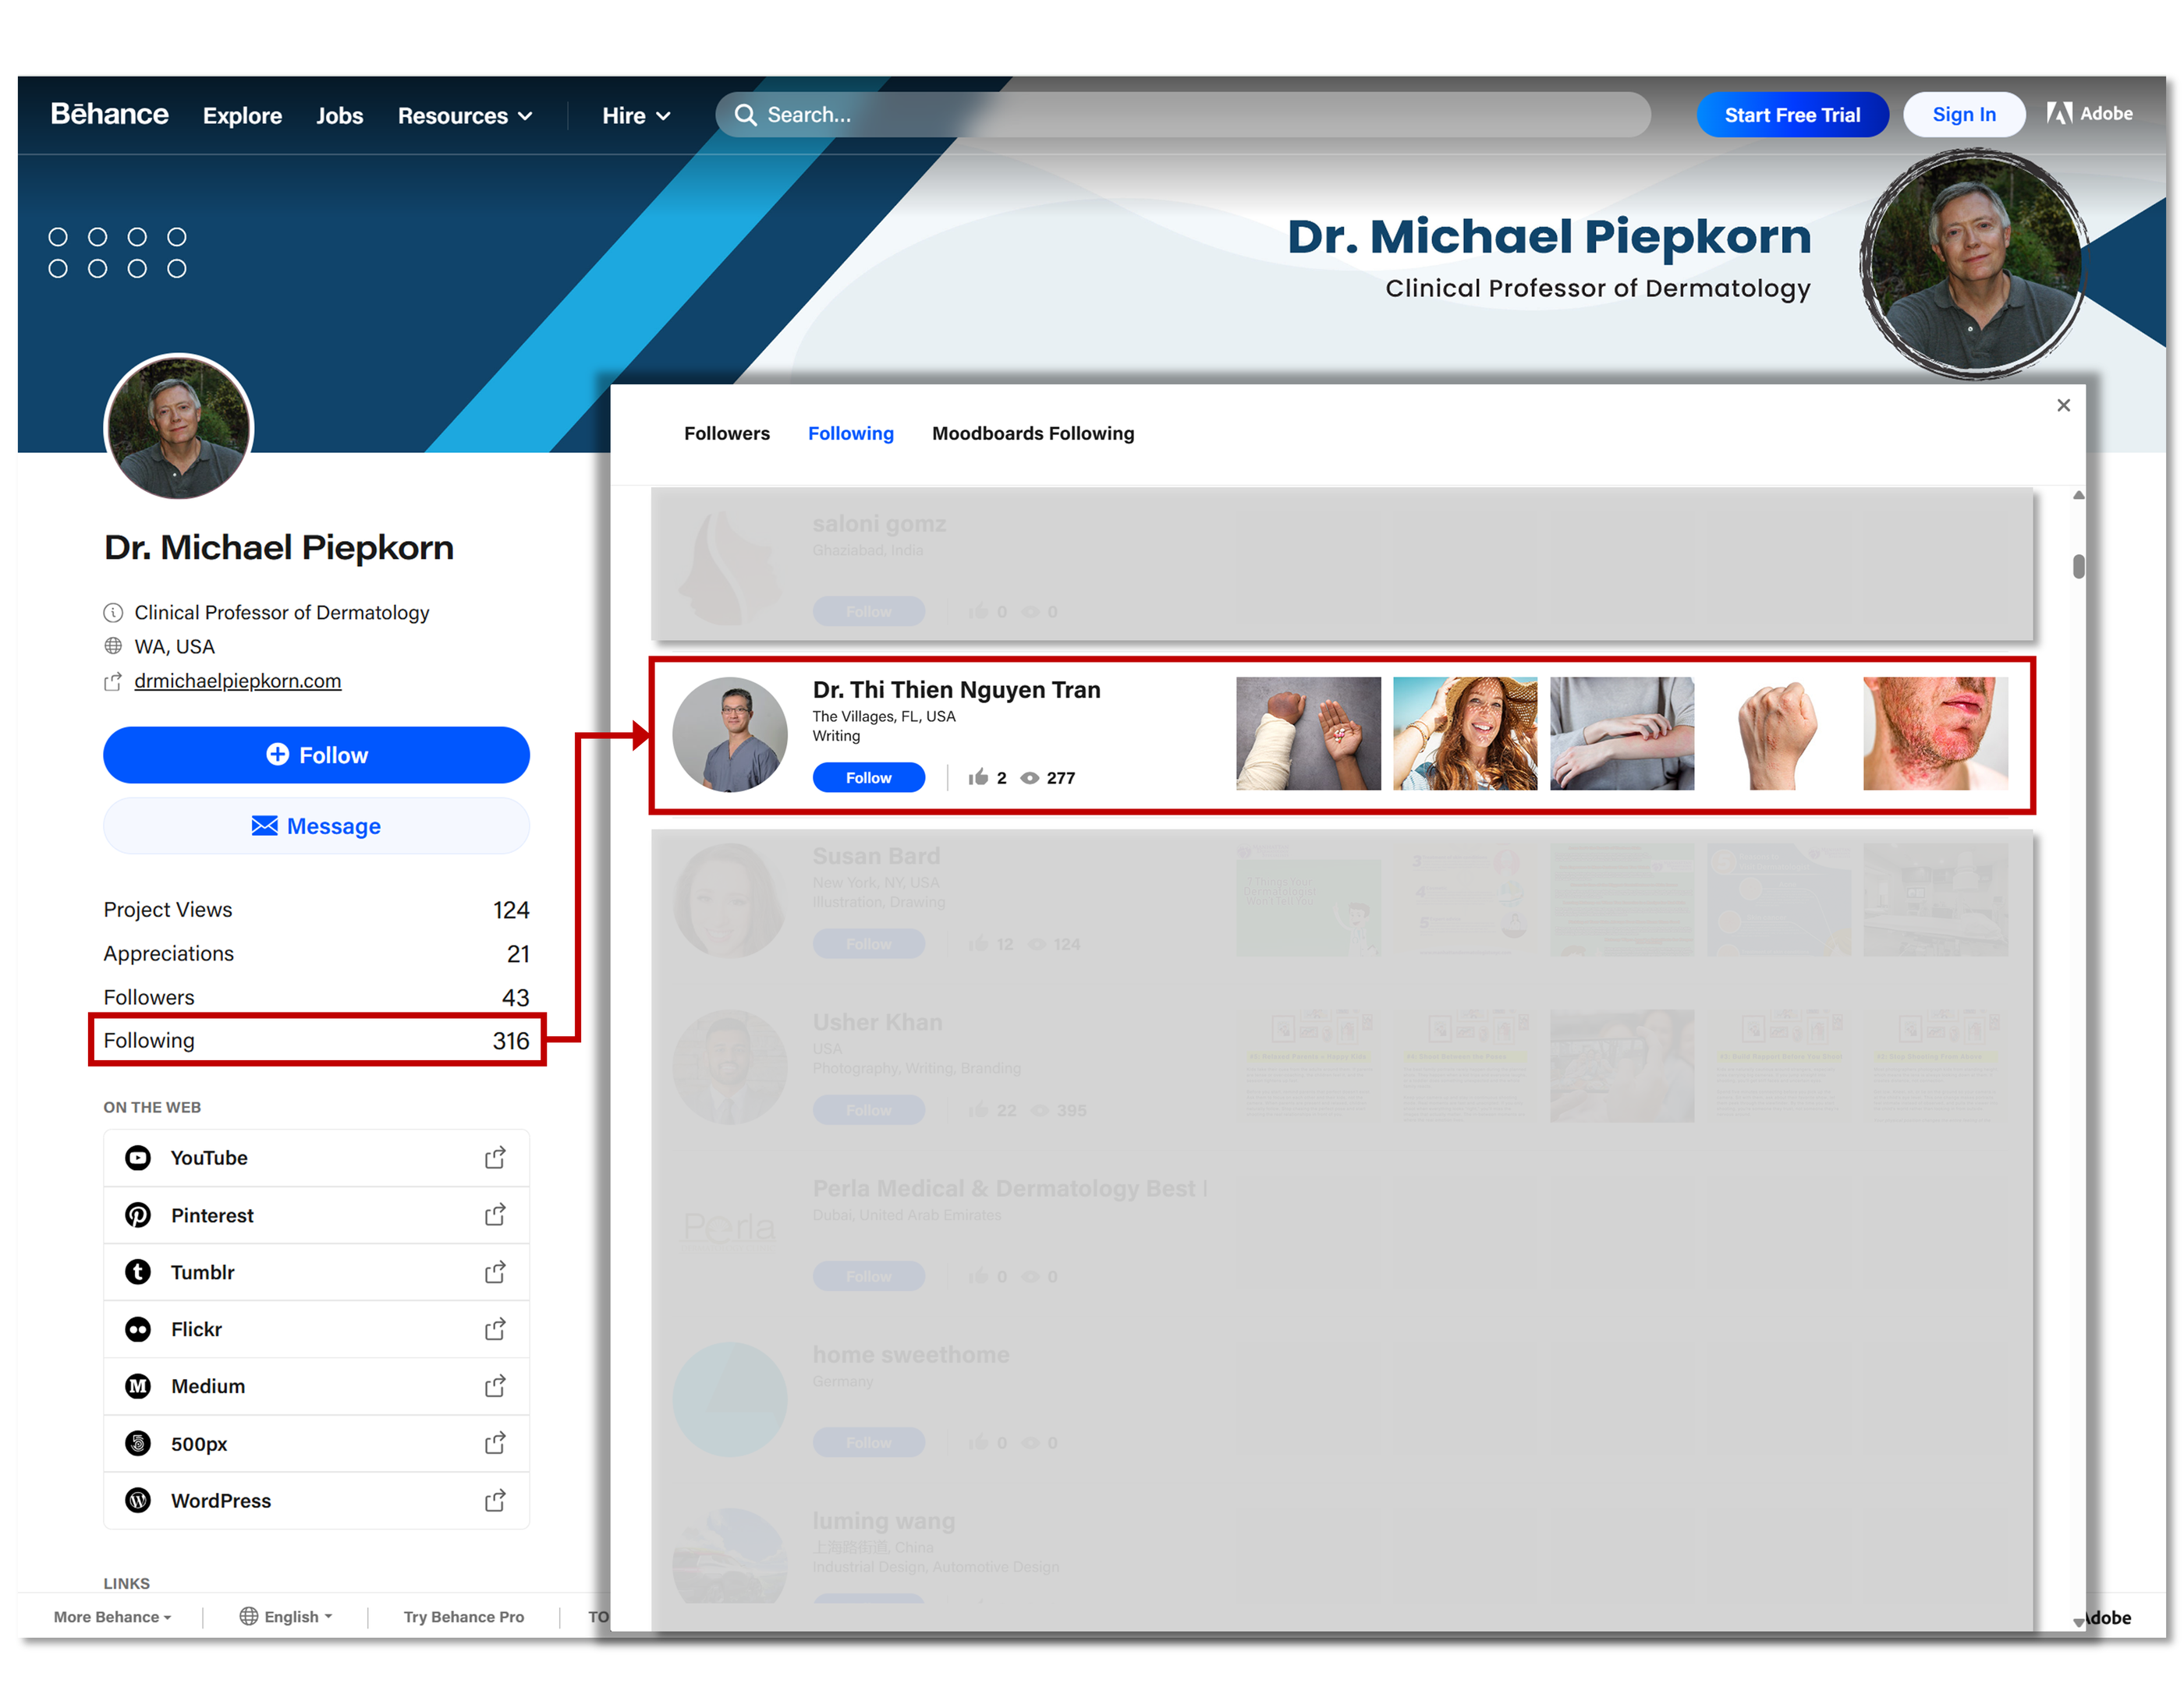Open the Explore page
The image size is (2184, 1687).
pos(242,115)
